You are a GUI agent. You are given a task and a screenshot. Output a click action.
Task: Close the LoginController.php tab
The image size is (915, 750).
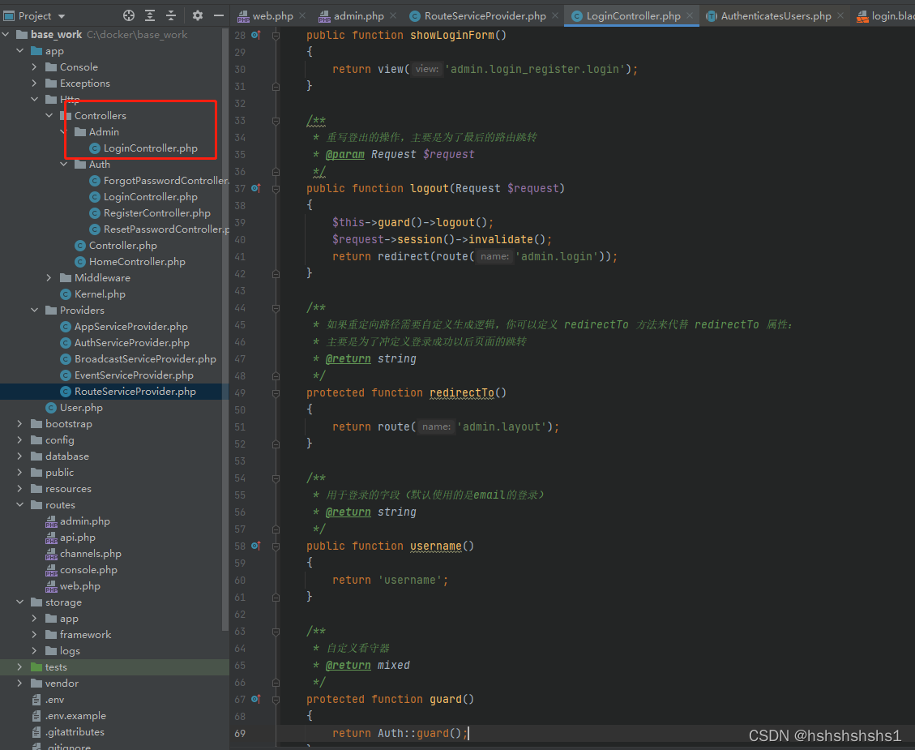690,15
